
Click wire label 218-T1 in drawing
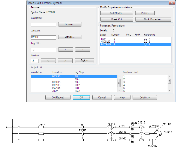tap(123, 126)
